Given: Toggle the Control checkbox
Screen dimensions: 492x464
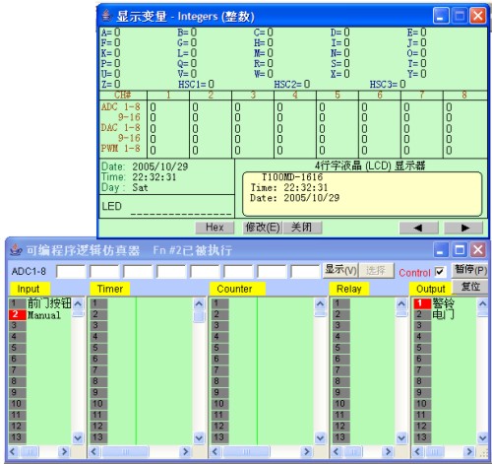Looking at the screenshot, I should tap(439, 272).
